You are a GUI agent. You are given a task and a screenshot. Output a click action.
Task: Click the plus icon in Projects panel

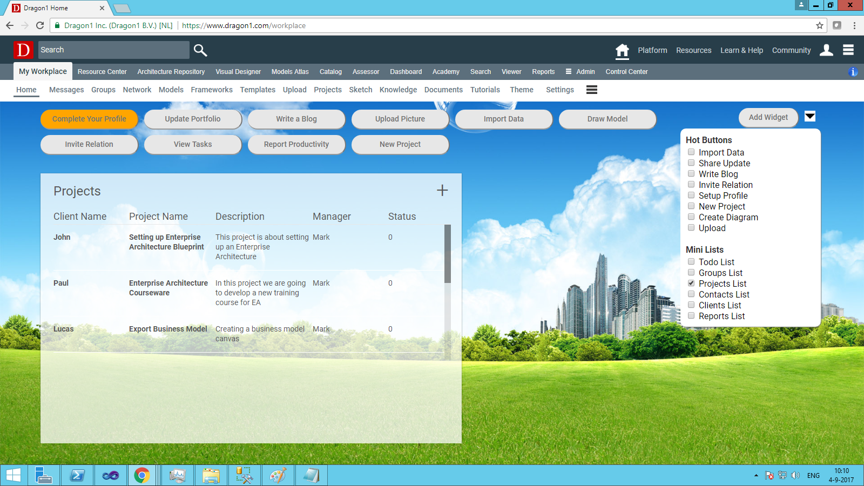point(442,191)
